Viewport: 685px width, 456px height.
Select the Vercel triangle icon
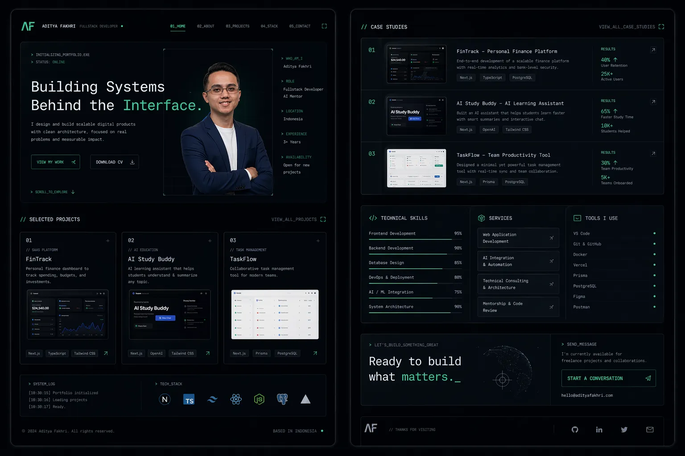[x=305, y=399]
